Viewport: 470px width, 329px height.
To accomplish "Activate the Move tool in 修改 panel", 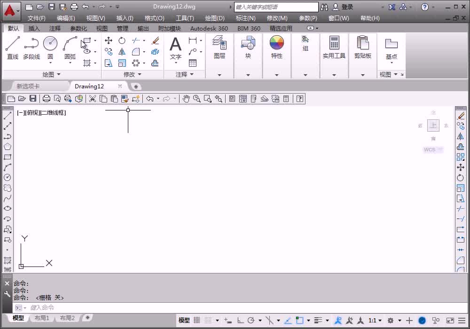I will tap(109, 40).
